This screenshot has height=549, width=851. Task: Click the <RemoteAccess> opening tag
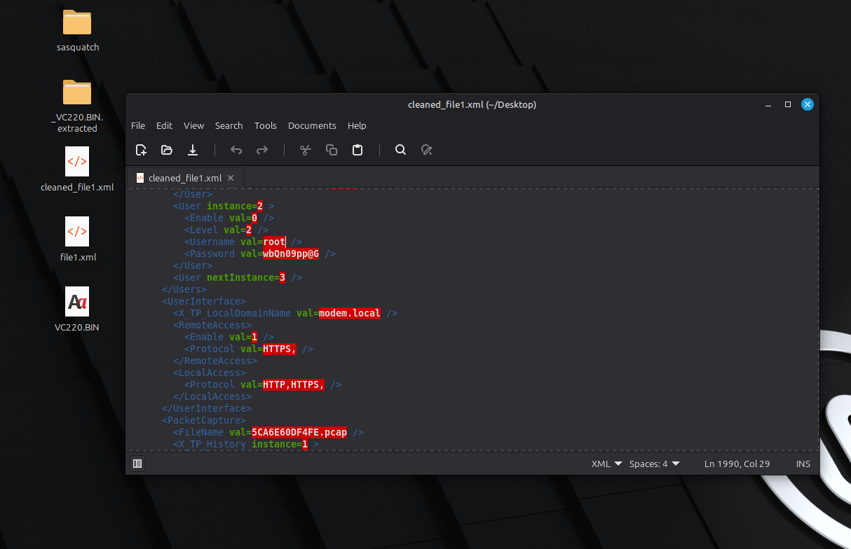click(212, 325)
